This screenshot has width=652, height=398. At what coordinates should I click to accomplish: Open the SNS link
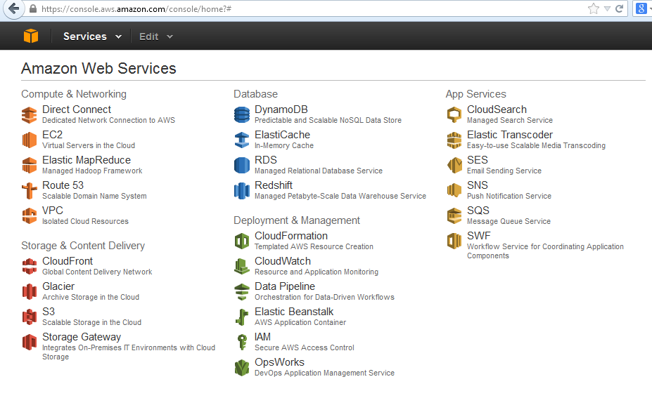[x=478, y=185]
